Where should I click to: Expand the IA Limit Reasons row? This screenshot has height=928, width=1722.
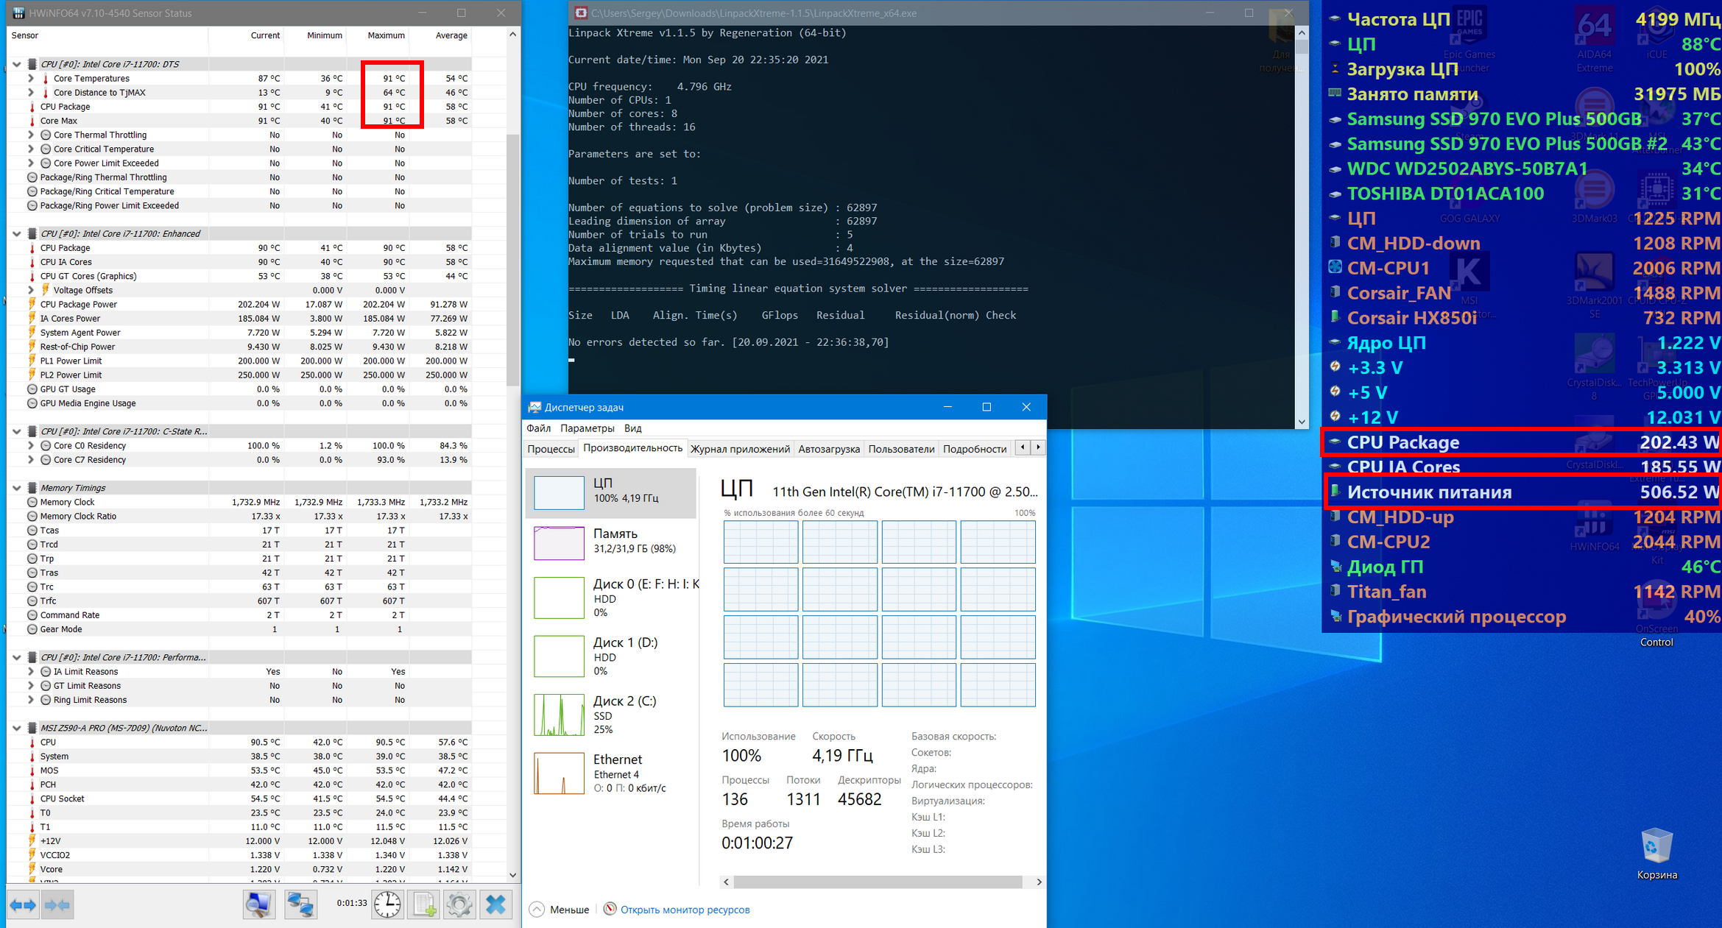coord(31,672)
